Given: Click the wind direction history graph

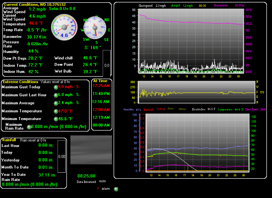Looking at the screenshot, I should pos(196,92).
